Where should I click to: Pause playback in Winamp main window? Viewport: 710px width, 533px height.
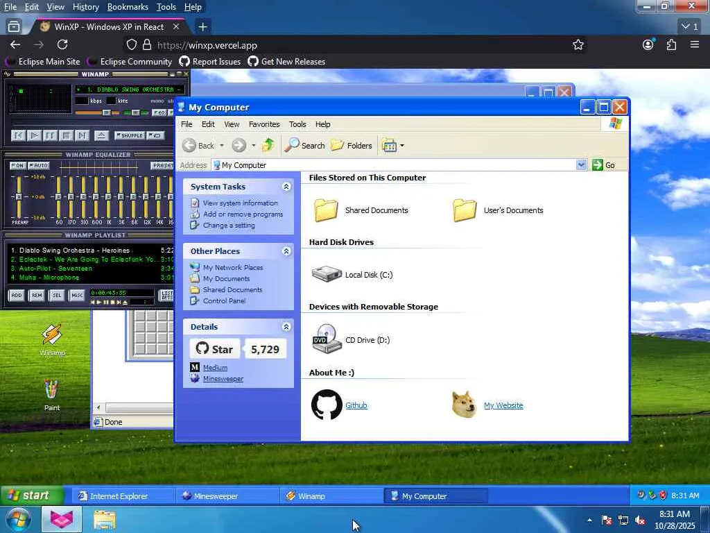(50, 135)
